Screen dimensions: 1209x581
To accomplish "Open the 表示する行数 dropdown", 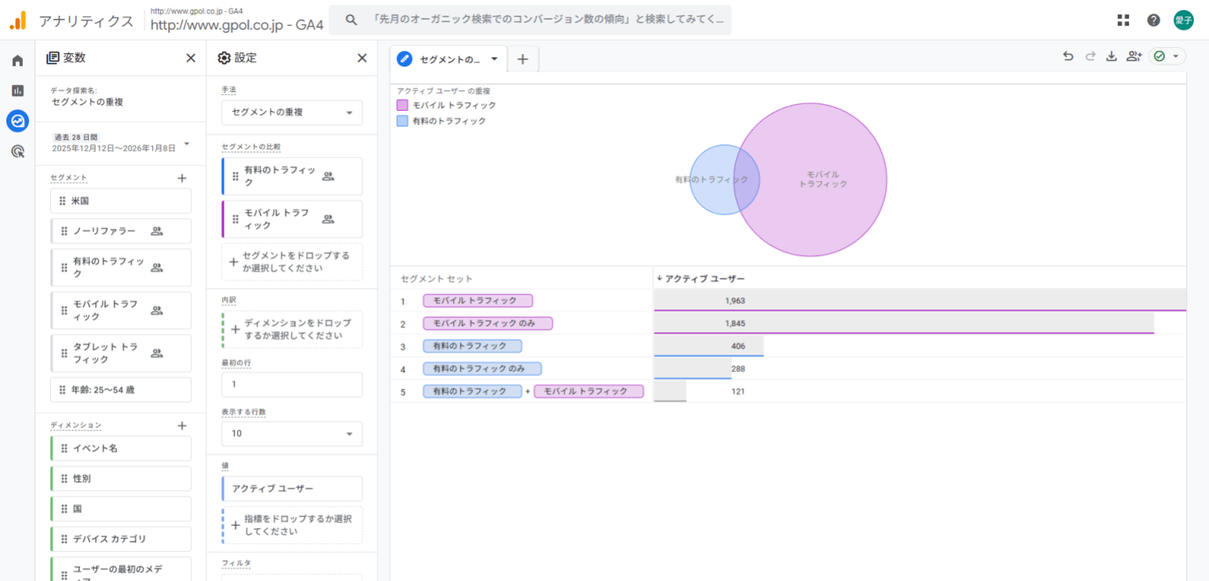I will coord(292,433).
